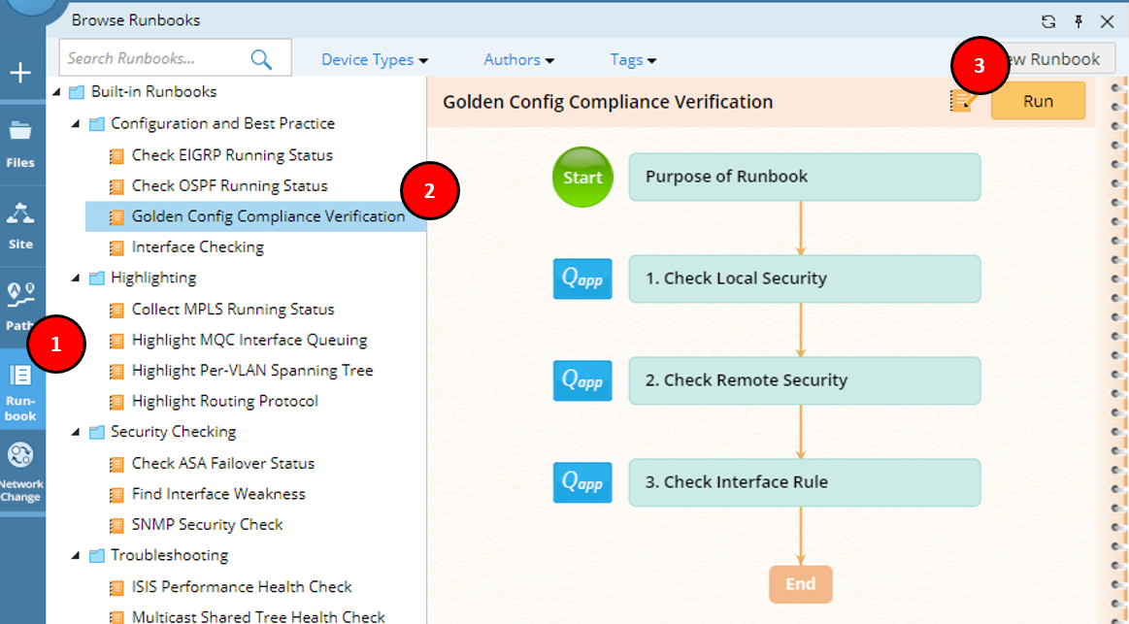Screen dimensions: 1129x624
Task: Click Qapp icon for Check Remote Security
Action: click(x=582, y=380)
